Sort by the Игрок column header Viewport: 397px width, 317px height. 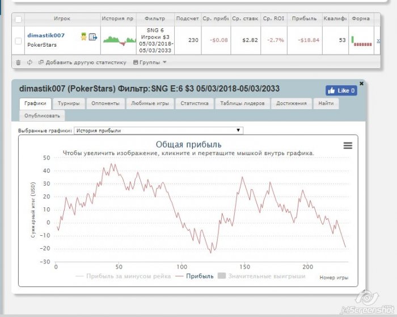[x=62, y=19]
